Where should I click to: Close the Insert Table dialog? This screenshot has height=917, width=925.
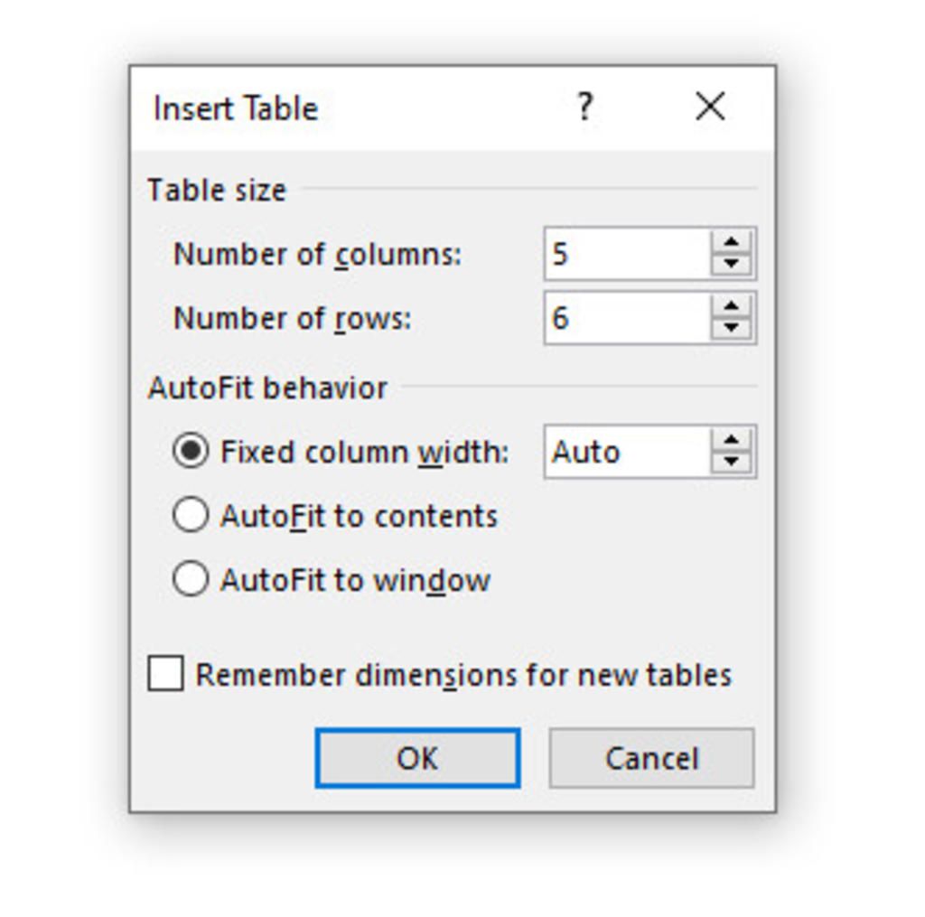coord(710,107)
